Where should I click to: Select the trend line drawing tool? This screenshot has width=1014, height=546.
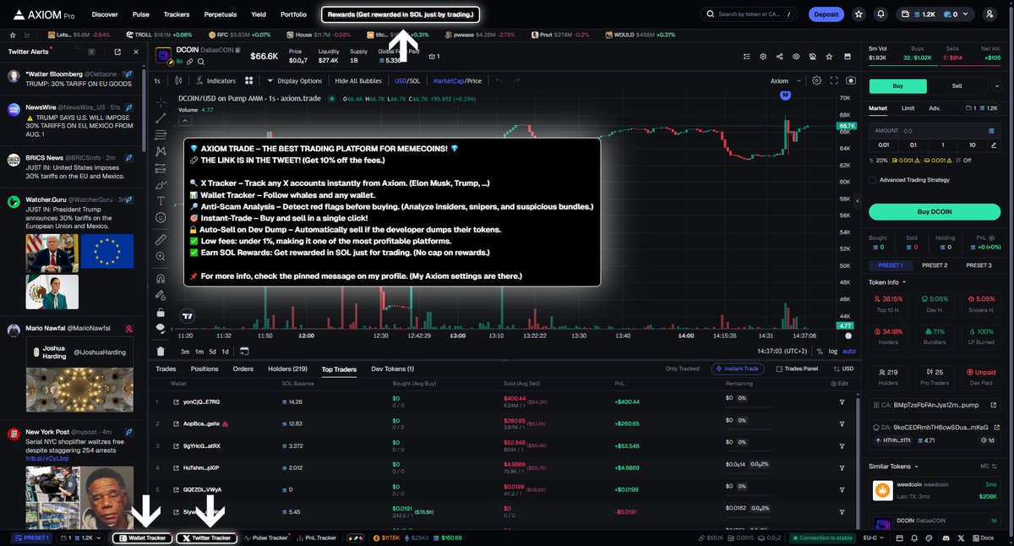click(161, 118)
